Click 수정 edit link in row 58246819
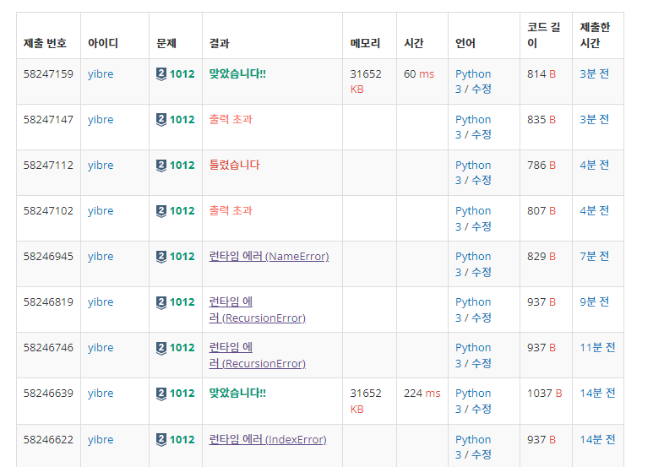Viewport: 664px width, 467px height. [482, 318]
